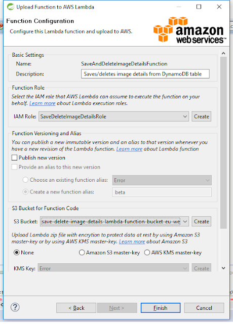Open the S3 Bucket dropdown

pyautogui.click(x=114, y=222)
